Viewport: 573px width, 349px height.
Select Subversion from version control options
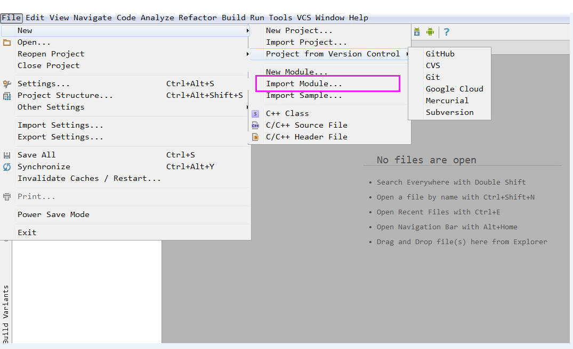point(450,112)
